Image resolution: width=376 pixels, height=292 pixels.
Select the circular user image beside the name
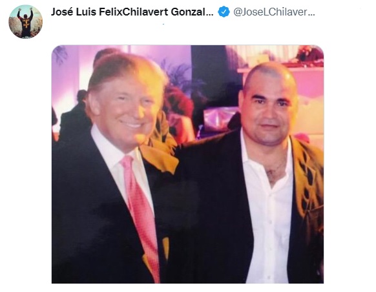click(x=25, y=21)
